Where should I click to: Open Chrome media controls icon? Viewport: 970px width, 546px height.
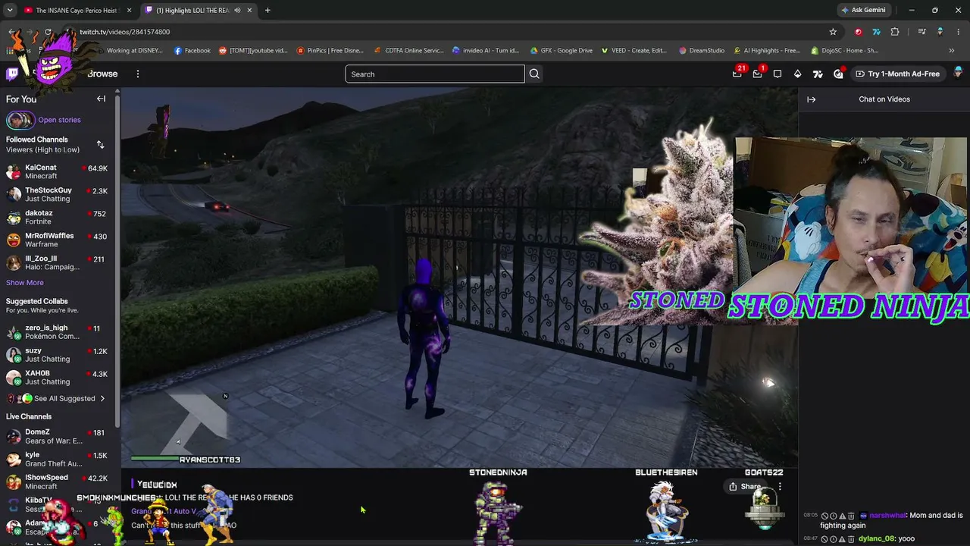(921, 32)
